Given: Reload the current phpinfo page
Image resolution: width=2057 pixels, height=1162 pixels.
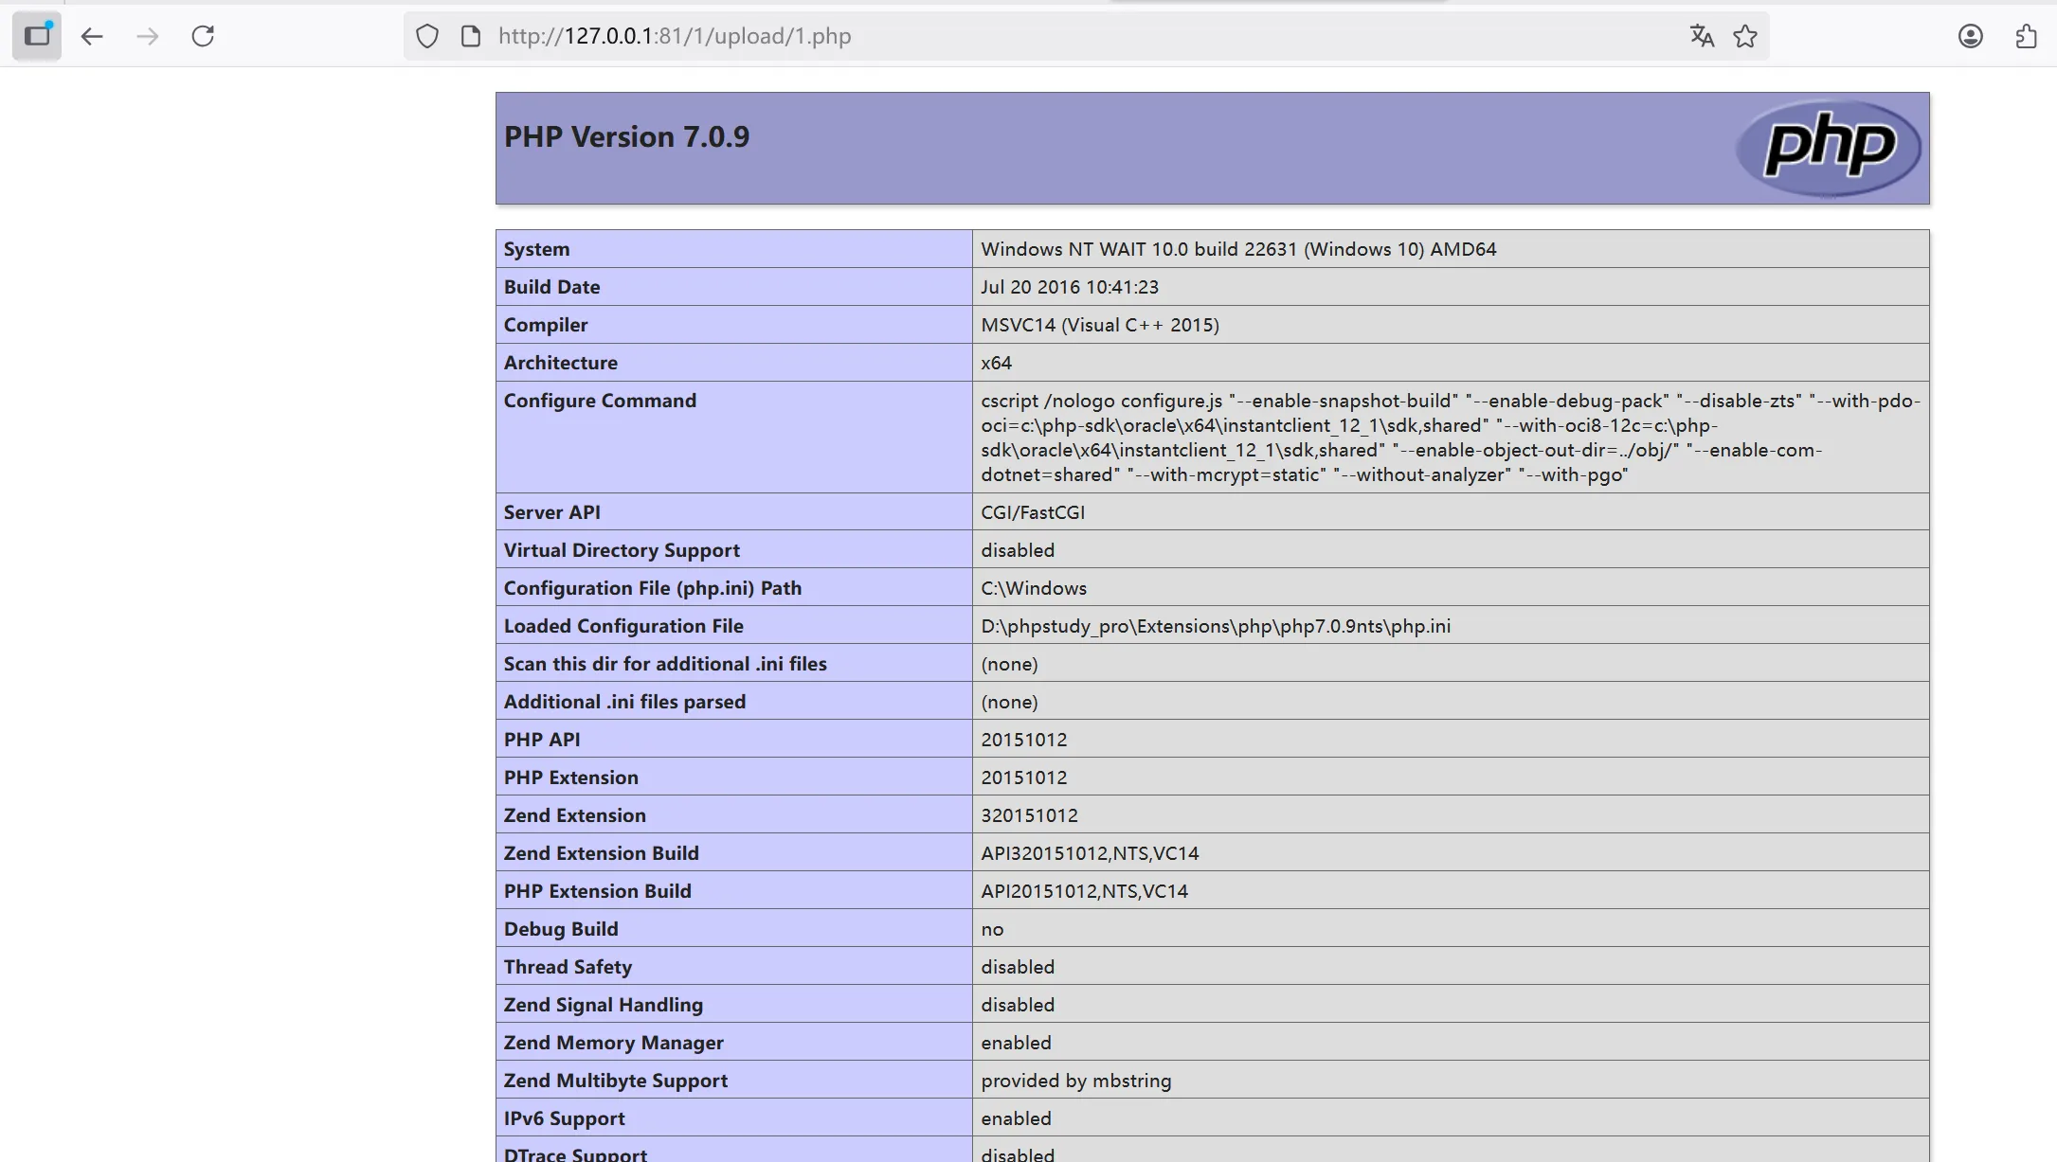Looking at the screenshot, I should (203, 36).
